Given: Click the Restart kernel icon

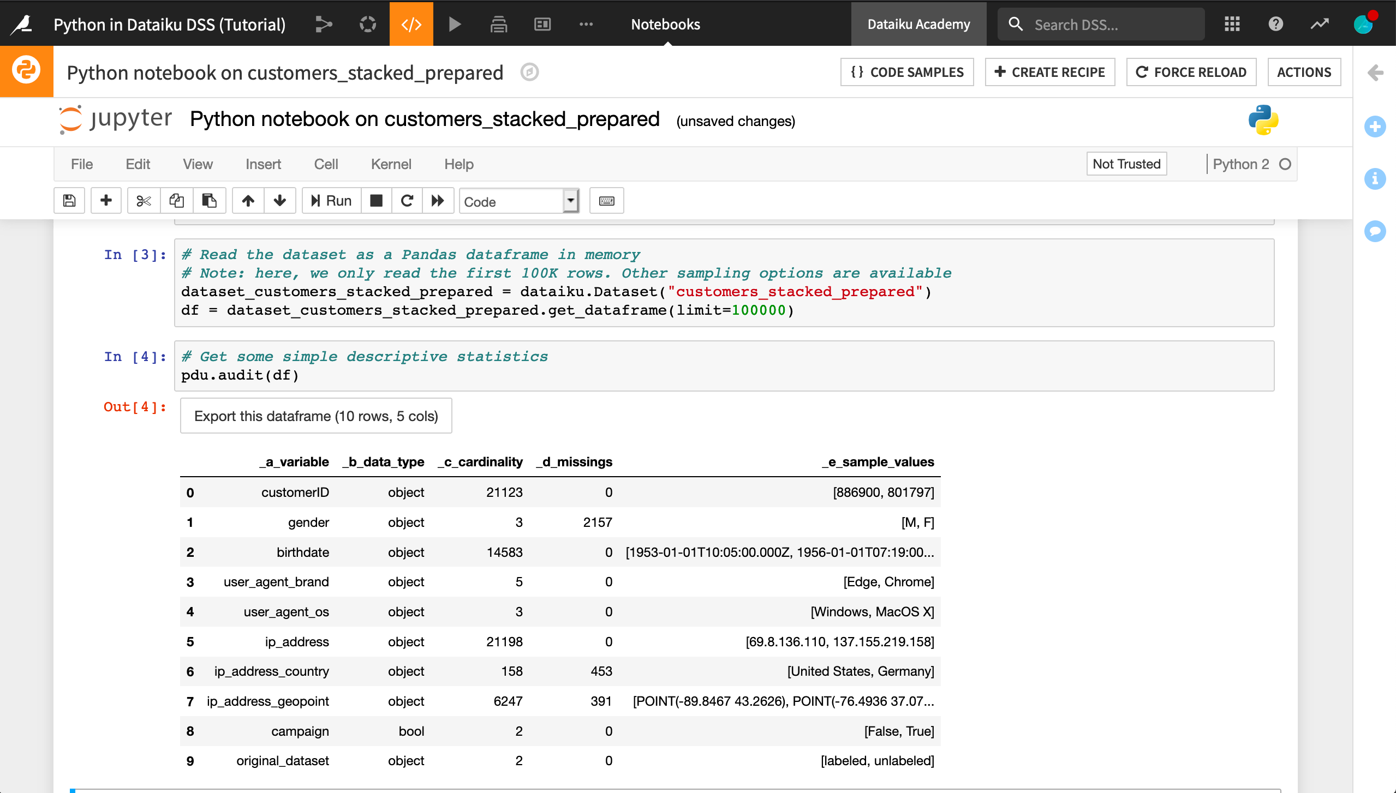Looking at the screenshot, I should [x=405, y=201].
